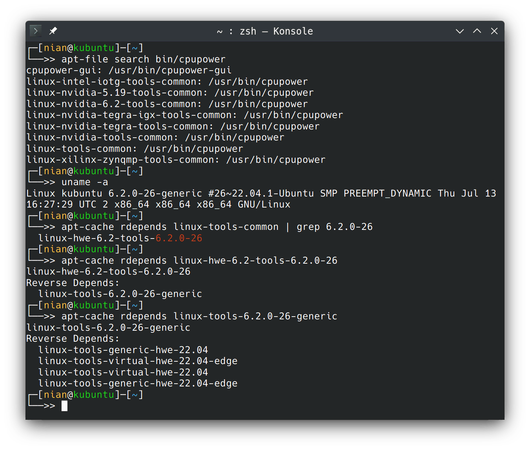Click the 'uname -a' command text
The height and width of the screenshot is (450, 530).
[x=84, y=182]
